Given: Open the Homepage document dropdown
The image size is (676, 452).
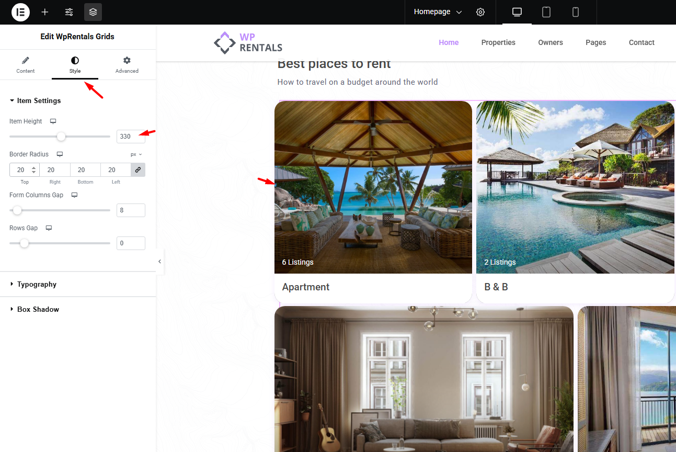Looking at the screenshot, I should pos(438,12).
